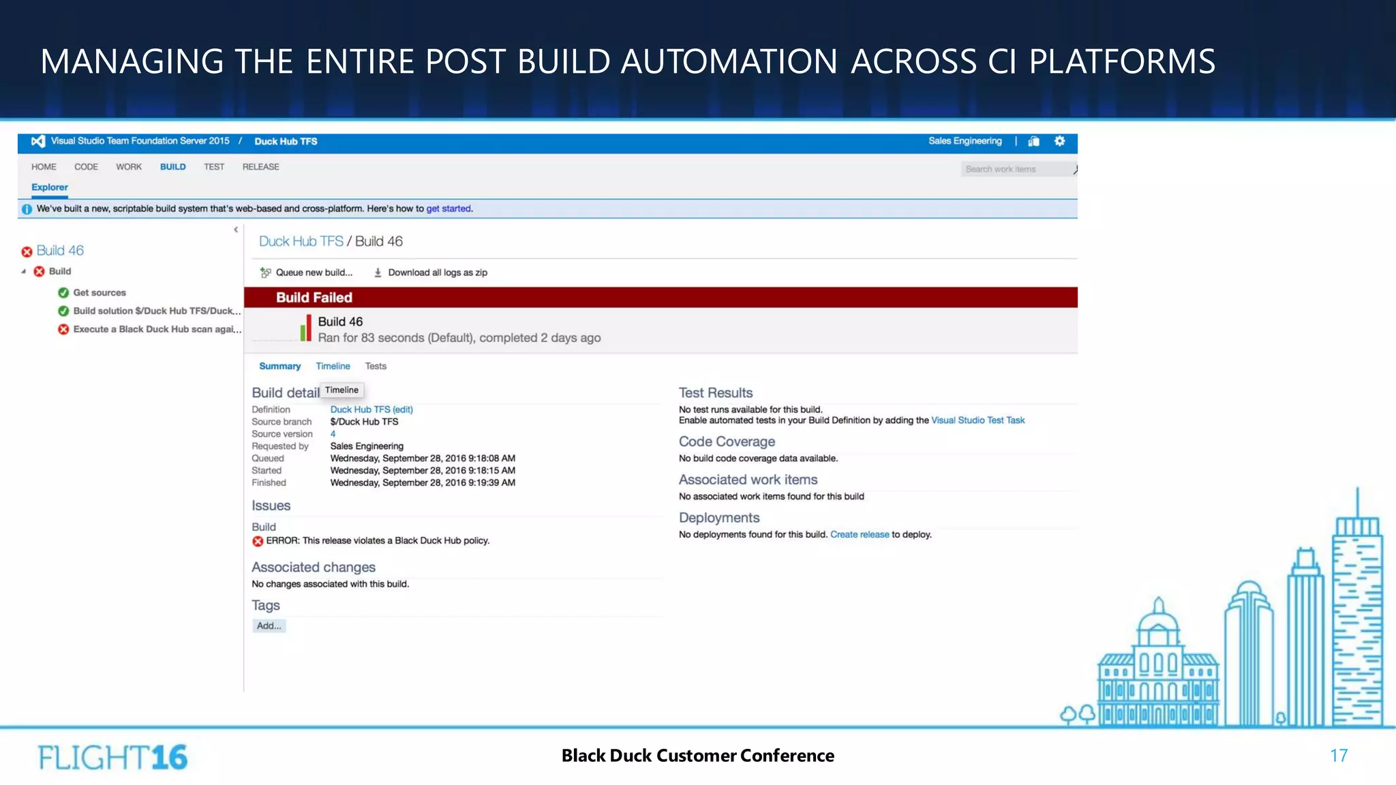The height and width of the screenshot is (785, 1396).
Task: Click the info icon in the notification bar
Action: [27, 209]
